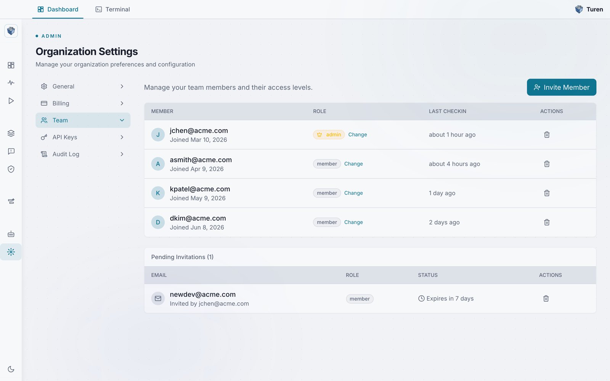
Task: Click the Turen account avatar top right
Action: [579, 9]
